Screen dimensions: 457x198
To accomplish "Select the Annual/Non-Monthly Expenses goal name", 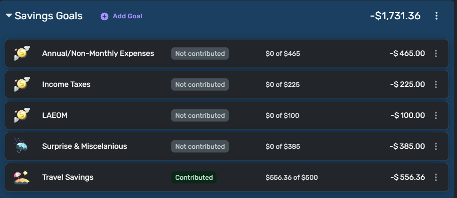I will click(x=98, y=53).
